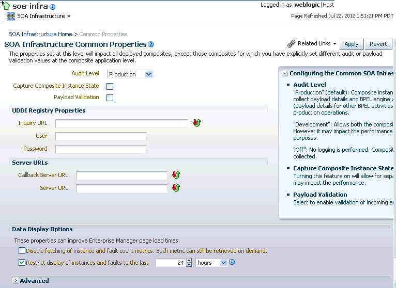Uncheck Restrict display of instances and faults
This screenshot has width=396, height=288.
(22, 263)
